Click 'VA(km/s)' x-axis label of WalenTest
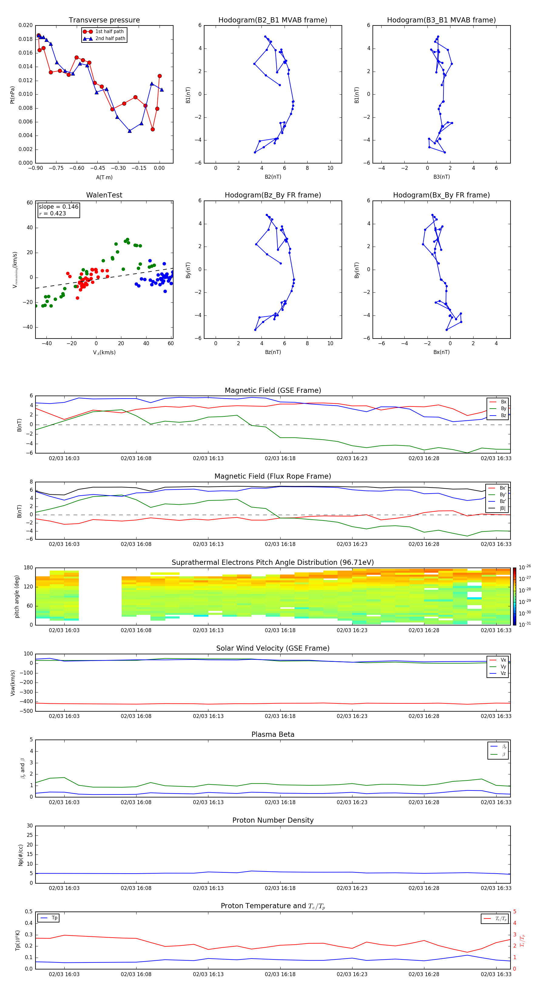Viewport: 546px width, 1001px height. 104,353
